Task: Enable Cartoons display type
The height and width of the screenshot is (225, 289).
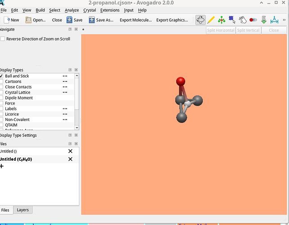Action: point(1,81)
